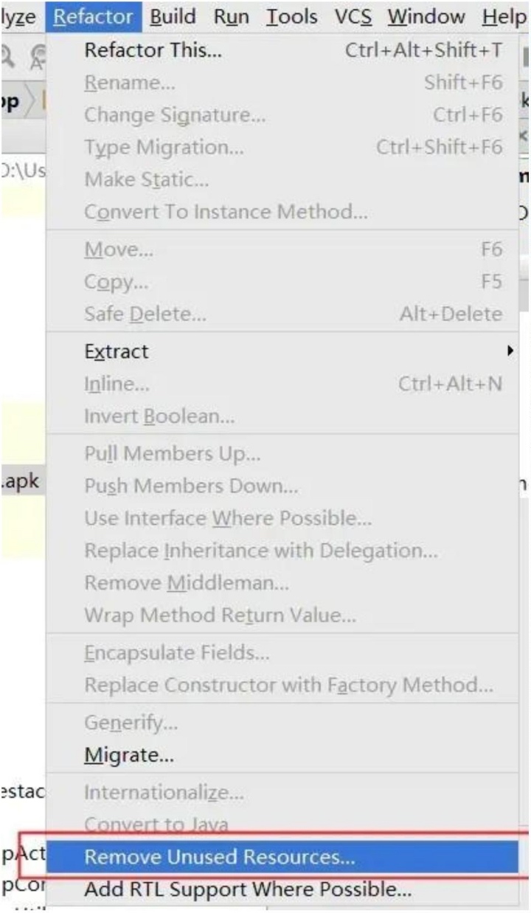
Task: Choose Refactor This... menu entry
Action: point(153,51)
